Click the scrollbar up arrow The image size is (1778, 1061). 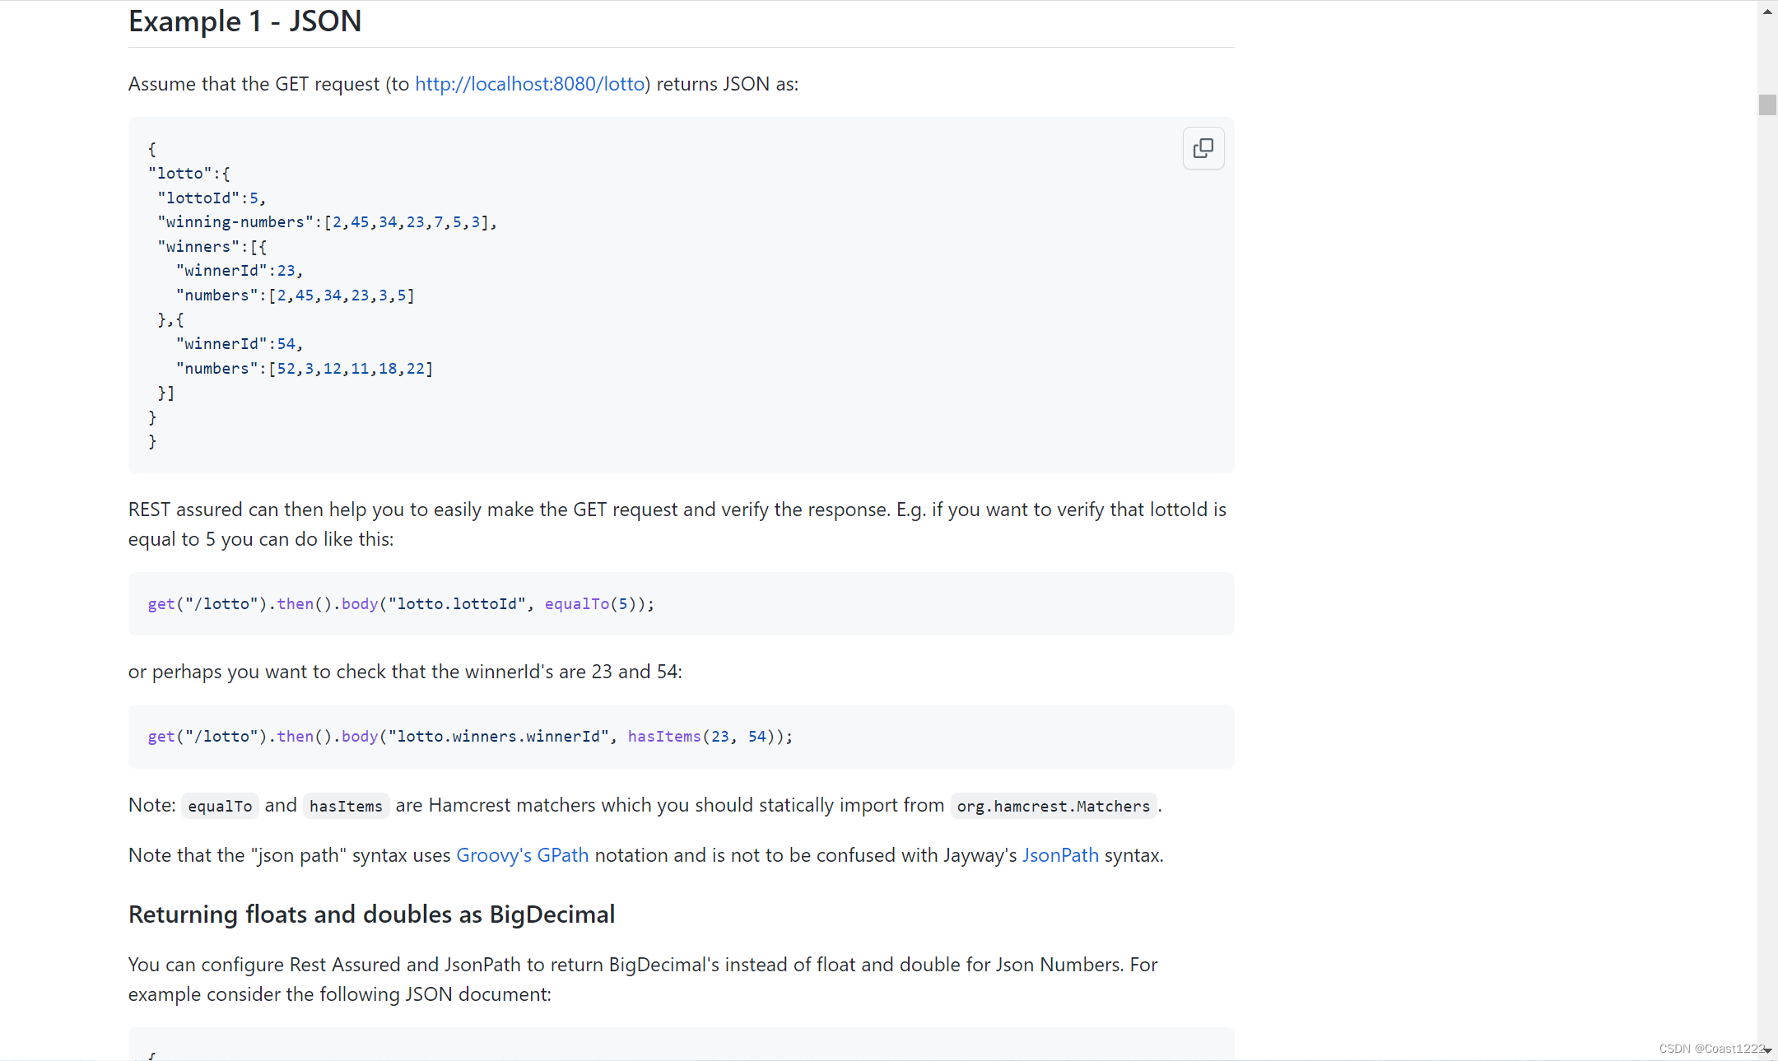(1766, 12)
